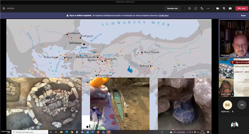Image resolution: width=249 pixels, height=134 pixels.
Task: Expand the hidden system tray icons chevron
Action: tap(187, 132)
